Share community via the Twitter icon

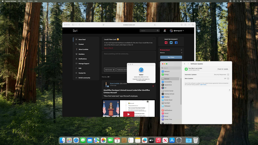[171, 43]
